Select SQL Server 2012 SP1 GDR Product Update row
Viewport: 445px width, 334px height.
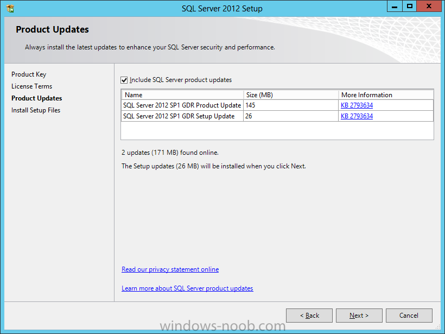[x=277, y=105]
